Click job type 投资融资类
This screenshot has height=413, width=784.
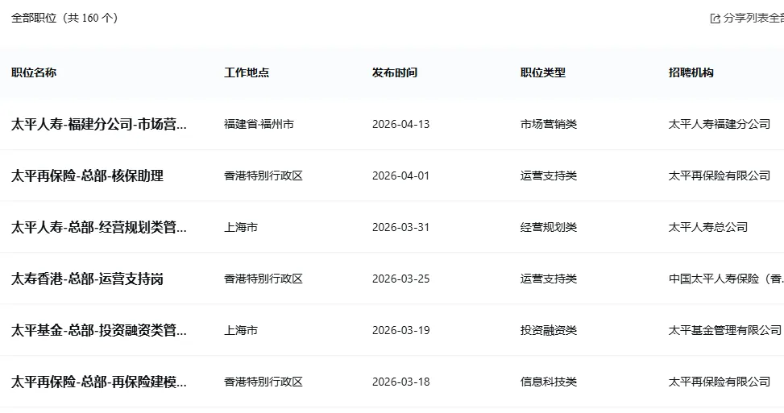coord(549,330)
